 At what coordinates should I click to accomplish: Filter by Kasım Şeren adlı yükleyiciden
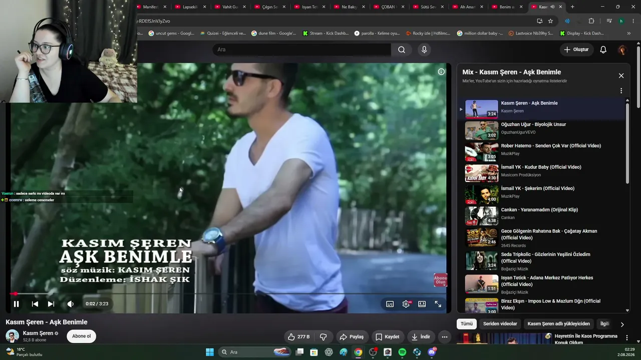click(558, 324)
